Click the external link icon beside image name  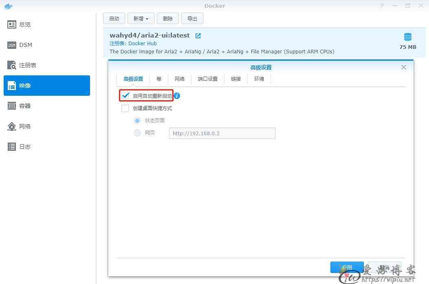click(198, 35)
